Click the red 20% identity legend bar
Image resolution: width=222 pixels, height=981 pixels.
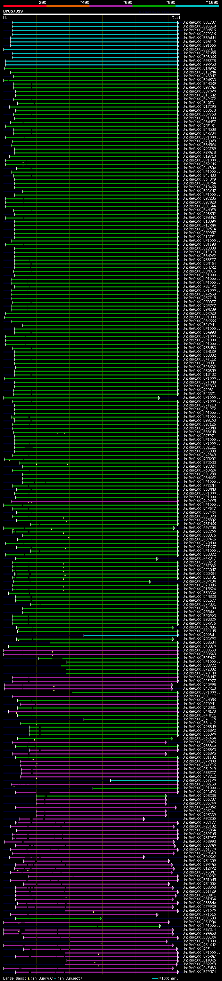click(x=25, y=6)
